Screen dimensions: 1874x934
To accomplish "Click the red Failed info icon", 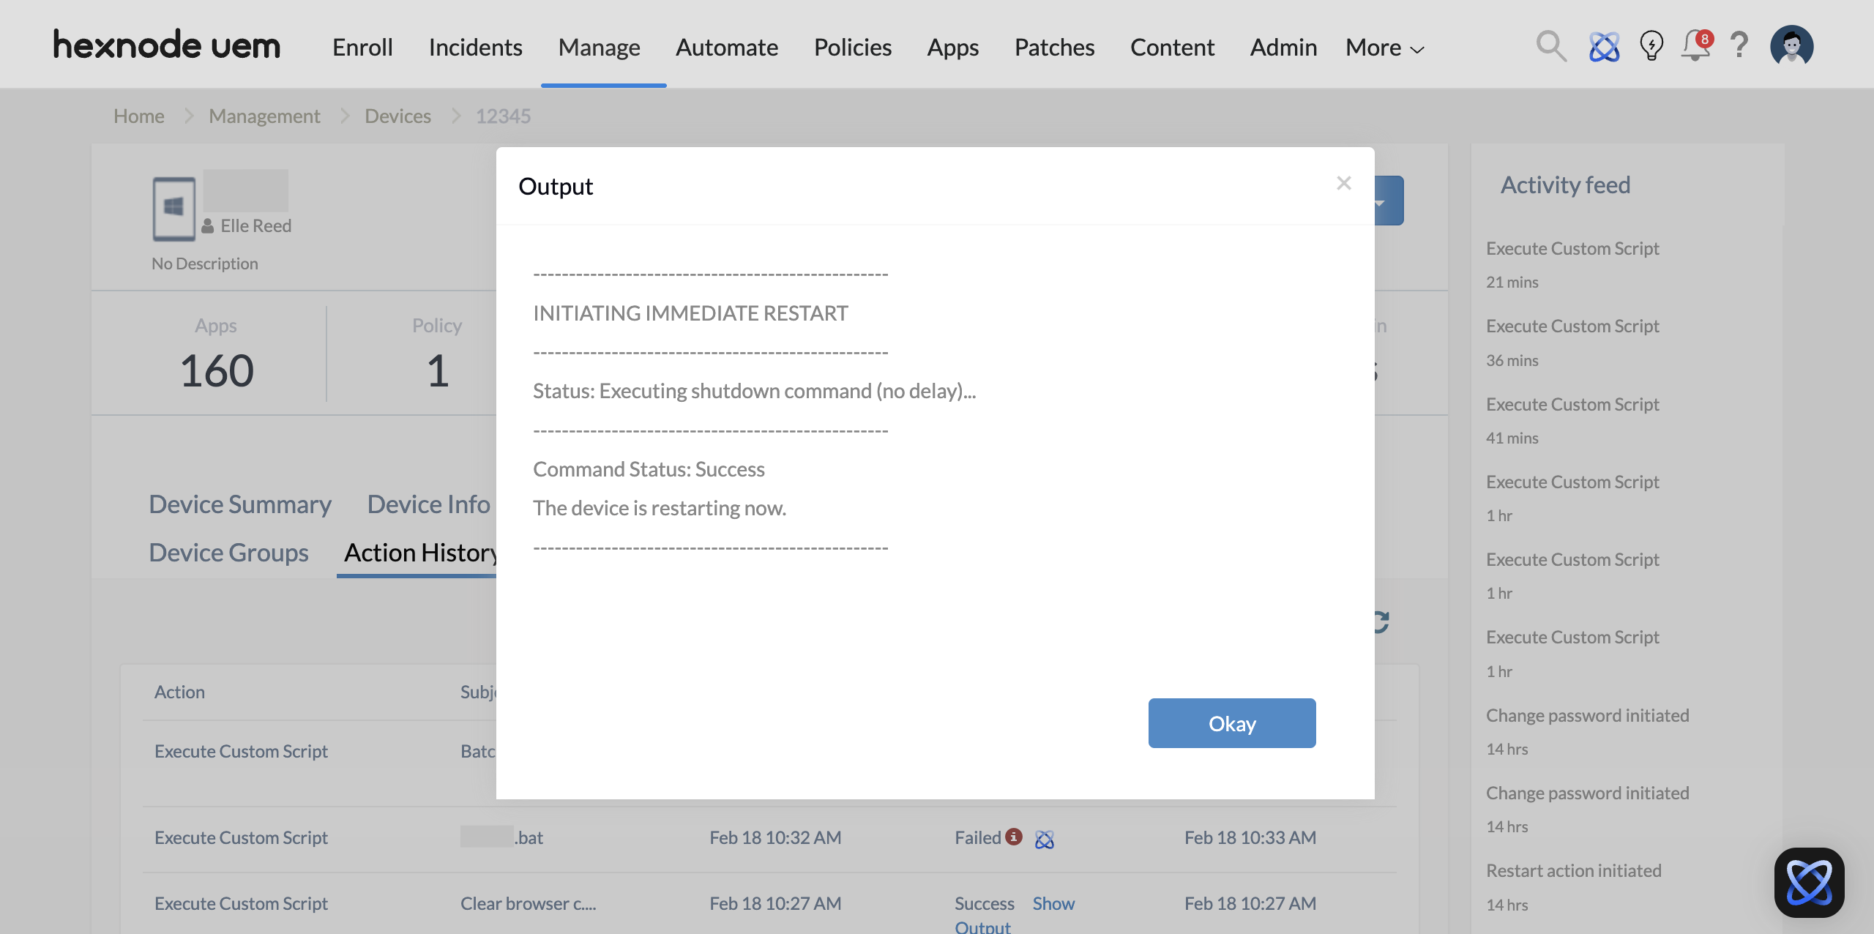I will [1014, 837].
